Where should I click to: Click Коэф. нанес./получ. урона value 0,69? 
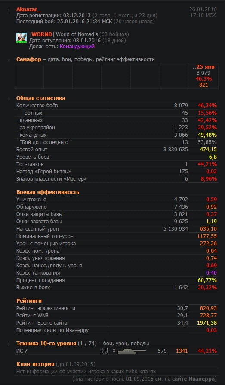click(212, 266)
